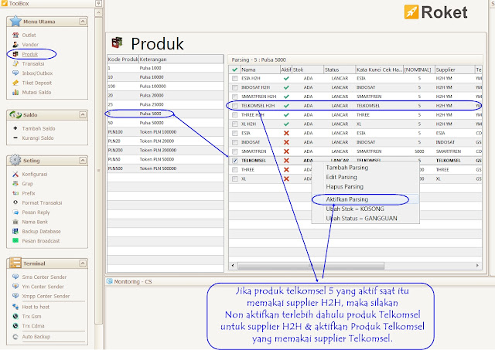Viewport: 495px width, 350px height.
Task: Click the Vendor person icon
Action: tap(15, 45)
